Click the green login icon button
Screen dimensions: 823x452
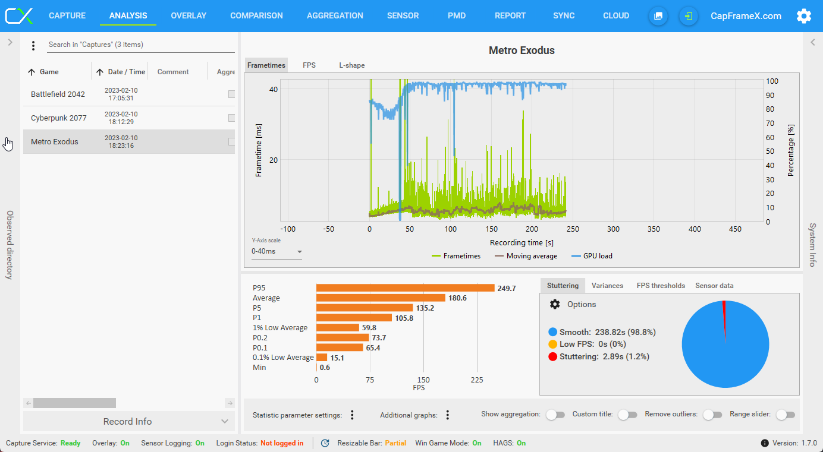pos(689,16)
